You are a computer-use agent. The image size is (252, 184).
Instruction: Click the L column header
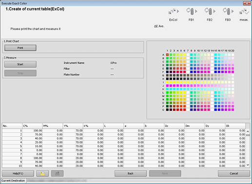114,126
